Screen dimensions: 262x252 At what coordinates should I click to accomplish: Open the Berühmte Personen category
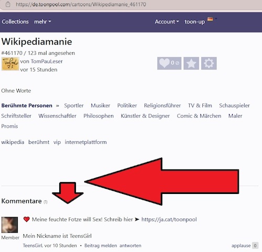(27, 106)
